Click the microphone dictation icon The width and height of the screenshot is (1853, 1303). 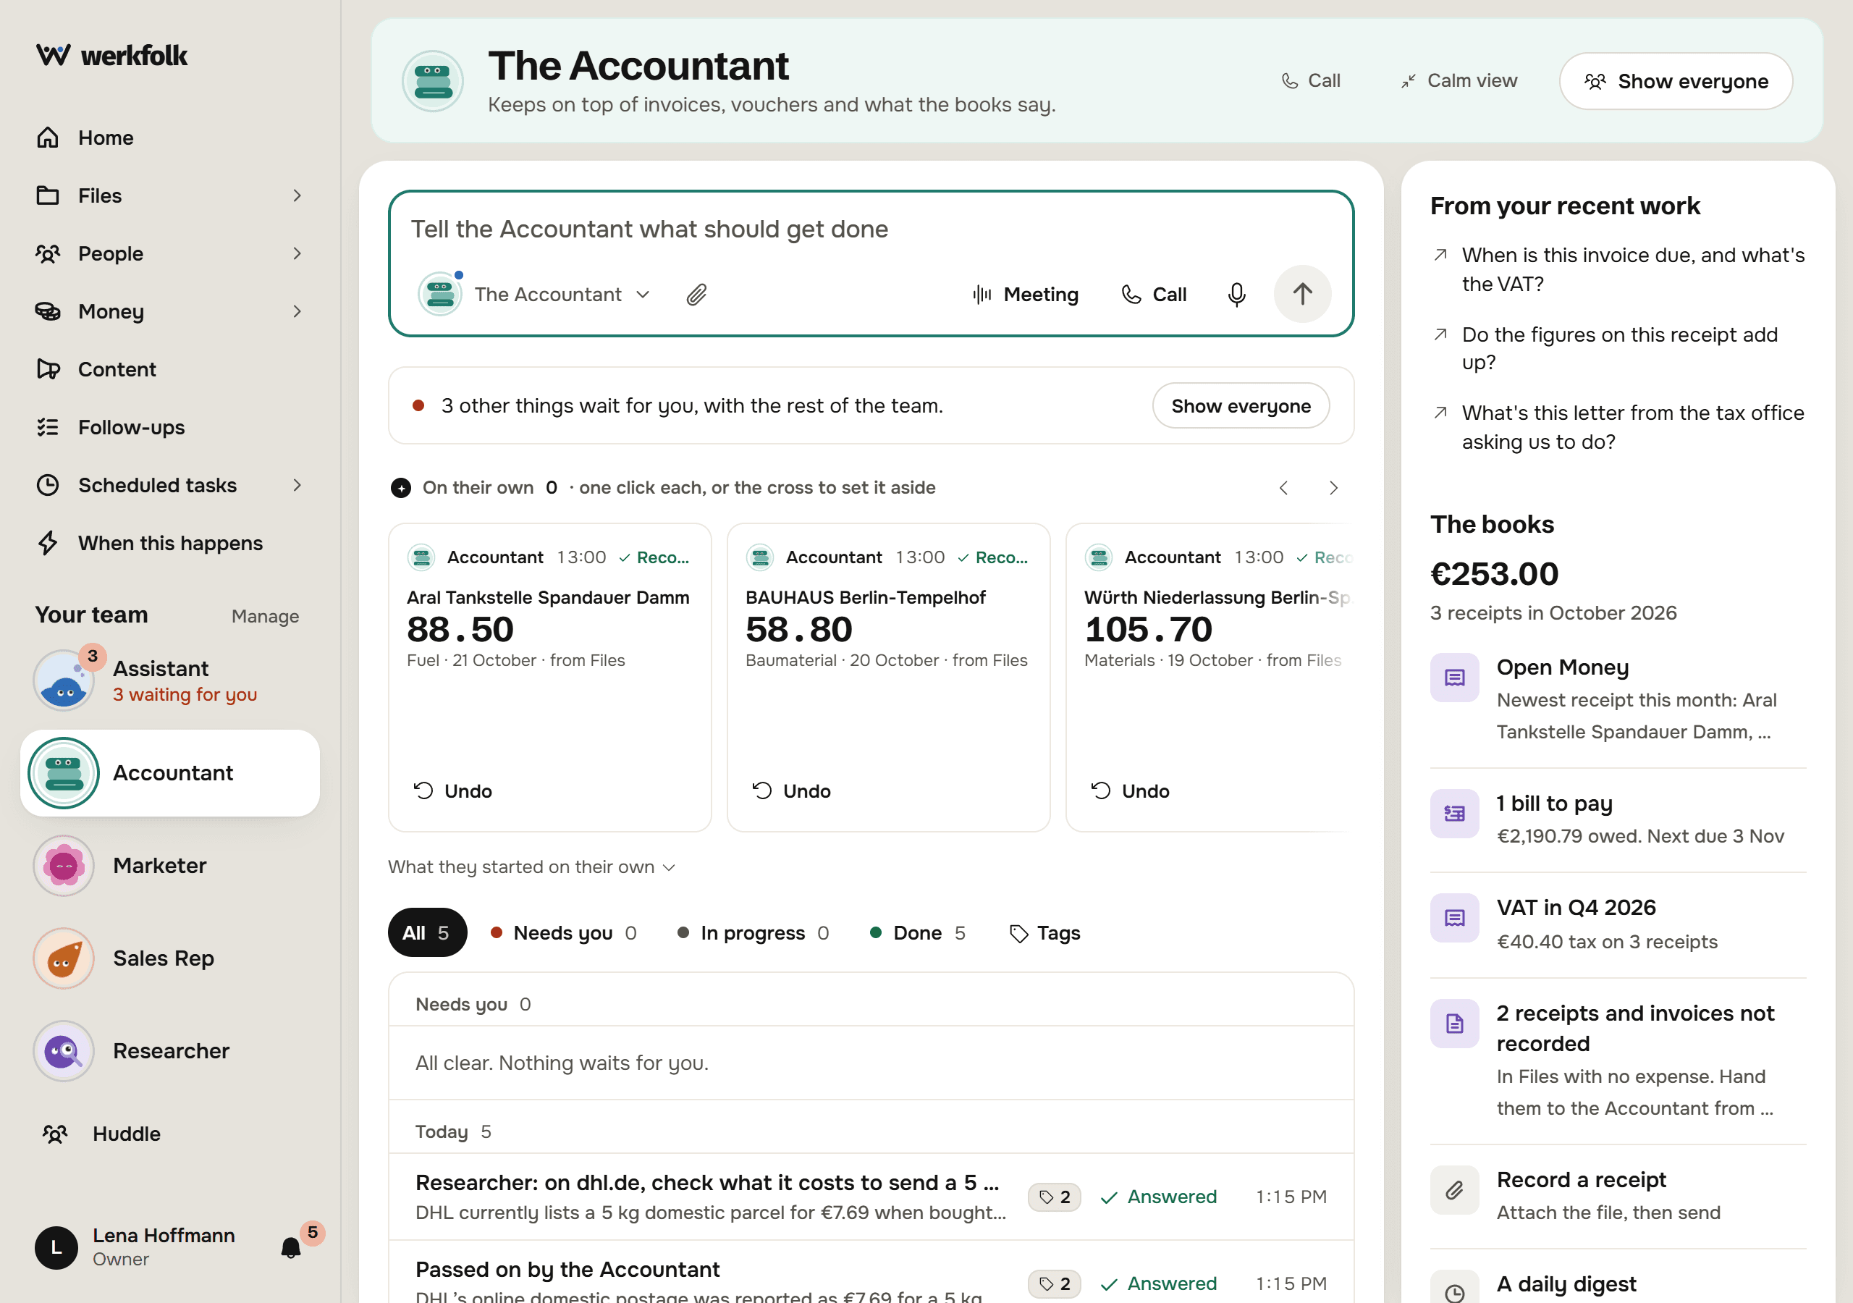1236,295
